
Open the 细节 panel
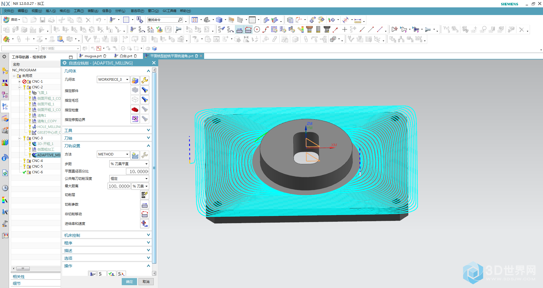click(17, 283)
